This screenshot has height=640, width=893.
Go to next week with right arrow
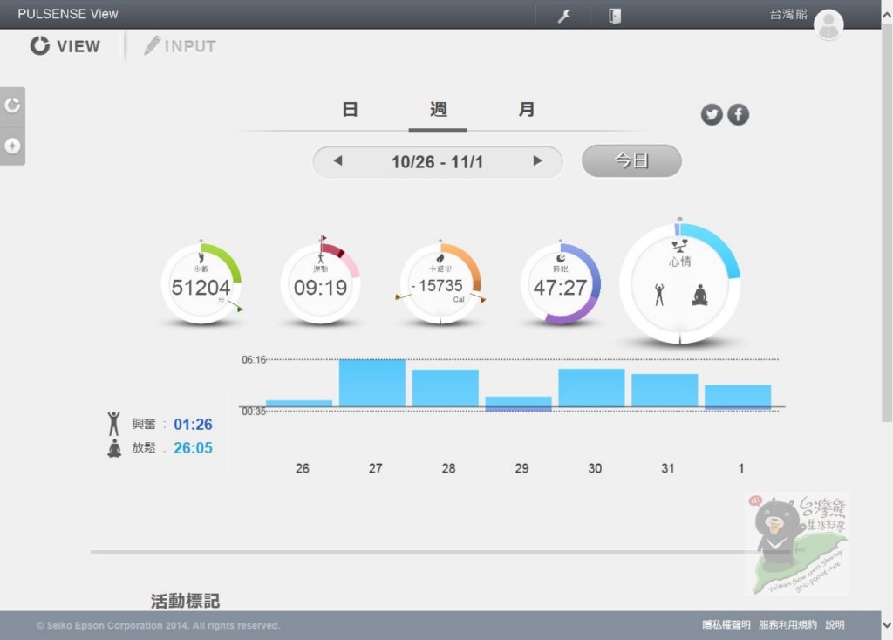click(537, 161)
